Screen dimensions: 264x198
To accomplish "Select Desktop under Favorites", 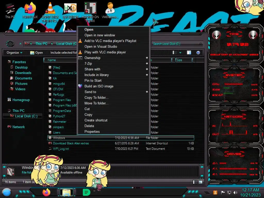I will tap(21, 67).
